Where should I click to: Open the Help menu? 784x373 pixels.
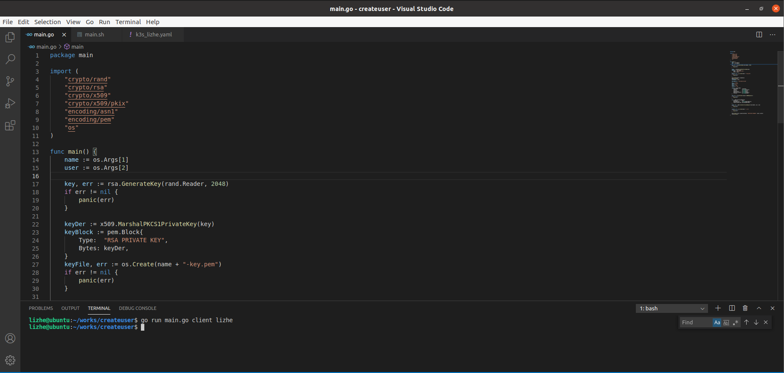coord(153,22)
